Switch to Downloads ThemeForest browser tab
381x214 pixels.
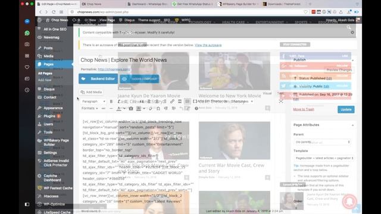(283, 4)
